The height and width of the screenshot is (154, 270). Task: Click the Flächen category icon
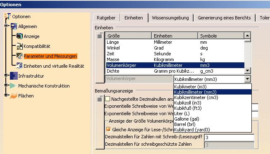pyautogui.click(x=13, y=96)
